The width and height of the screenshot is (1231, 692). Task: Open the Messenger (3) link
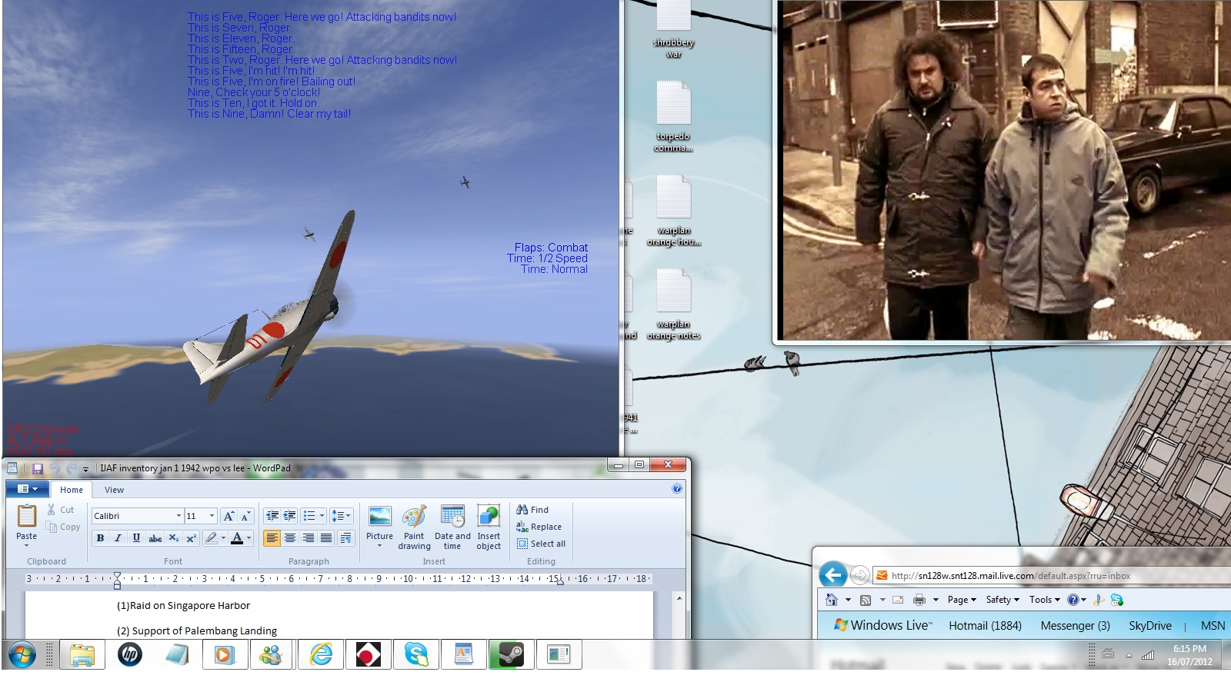tap(1075, 626)
